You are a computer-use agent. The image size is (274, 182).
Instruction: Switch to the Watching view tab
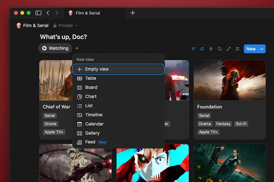(55, 48)
